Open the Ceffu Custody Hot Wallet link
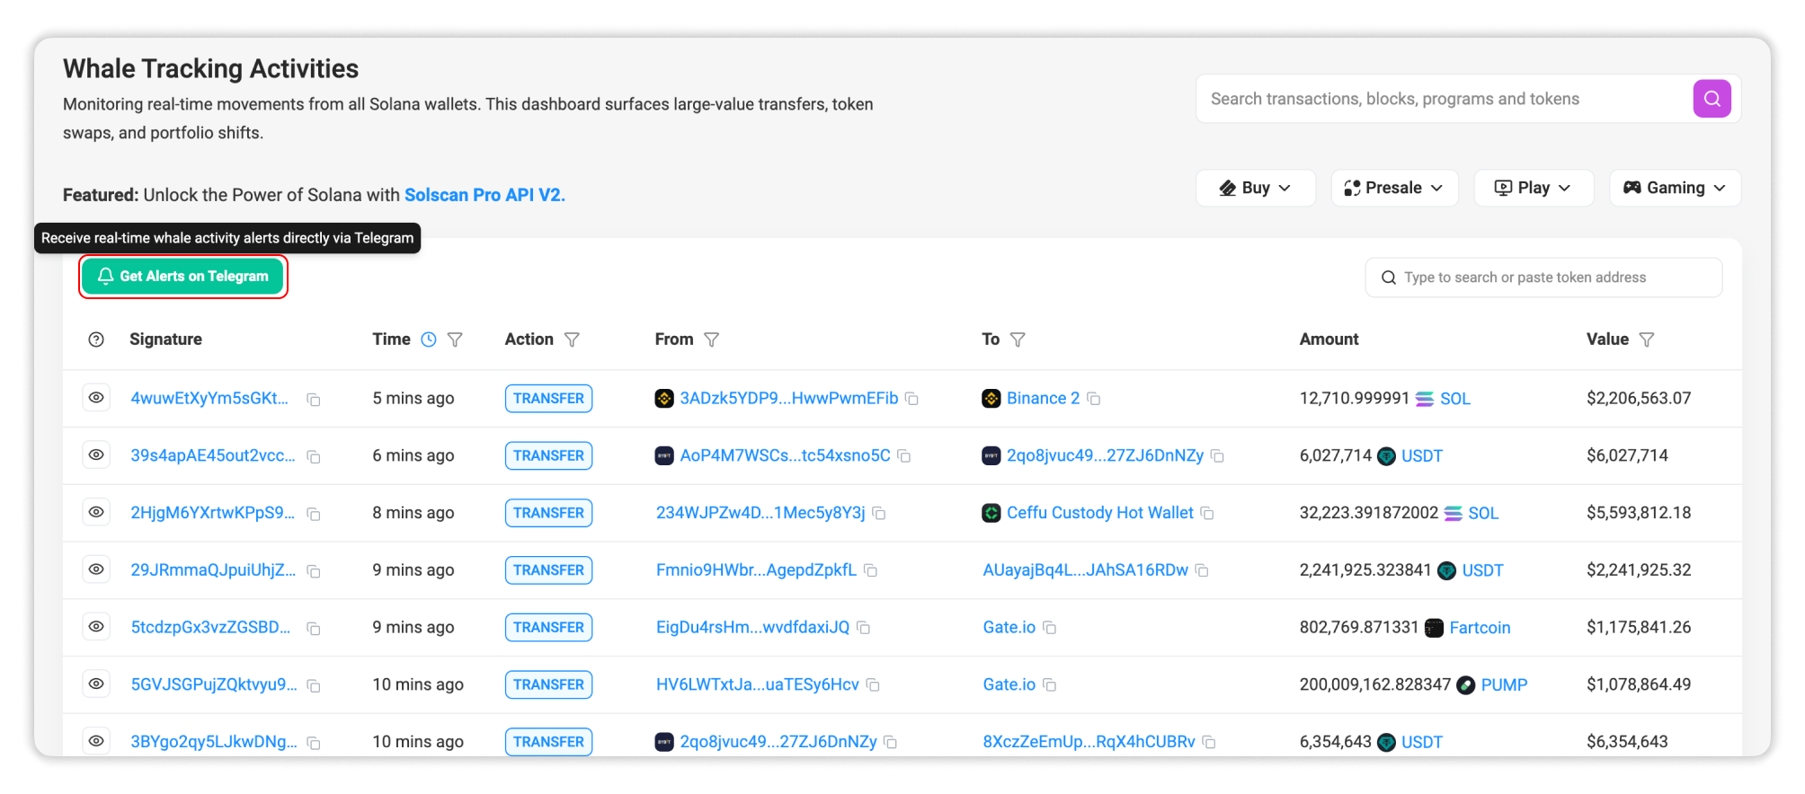Image resolution: width=1805 pixels, height=794 pixels. (1099, 513)
